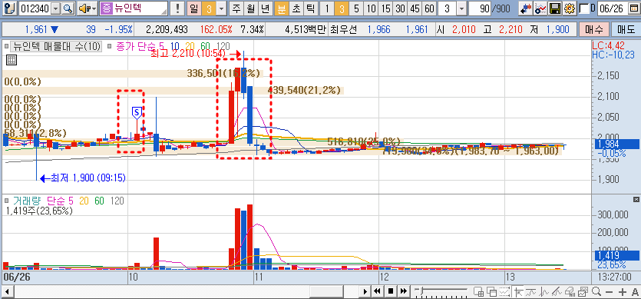
Task: Select the 5 minute interval
Action: [x=356, y=8]
